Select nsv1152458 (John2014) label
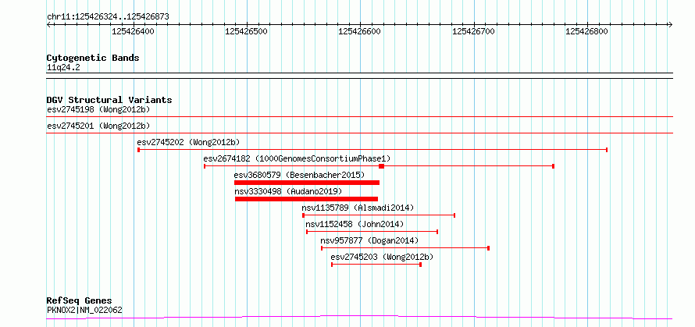The width and height of the screenshot is (695, 327). 355,224
